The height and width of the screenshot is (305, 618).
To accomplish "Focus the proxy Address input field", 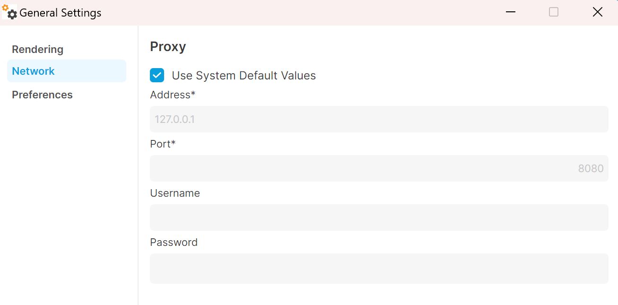I will 379,119.
